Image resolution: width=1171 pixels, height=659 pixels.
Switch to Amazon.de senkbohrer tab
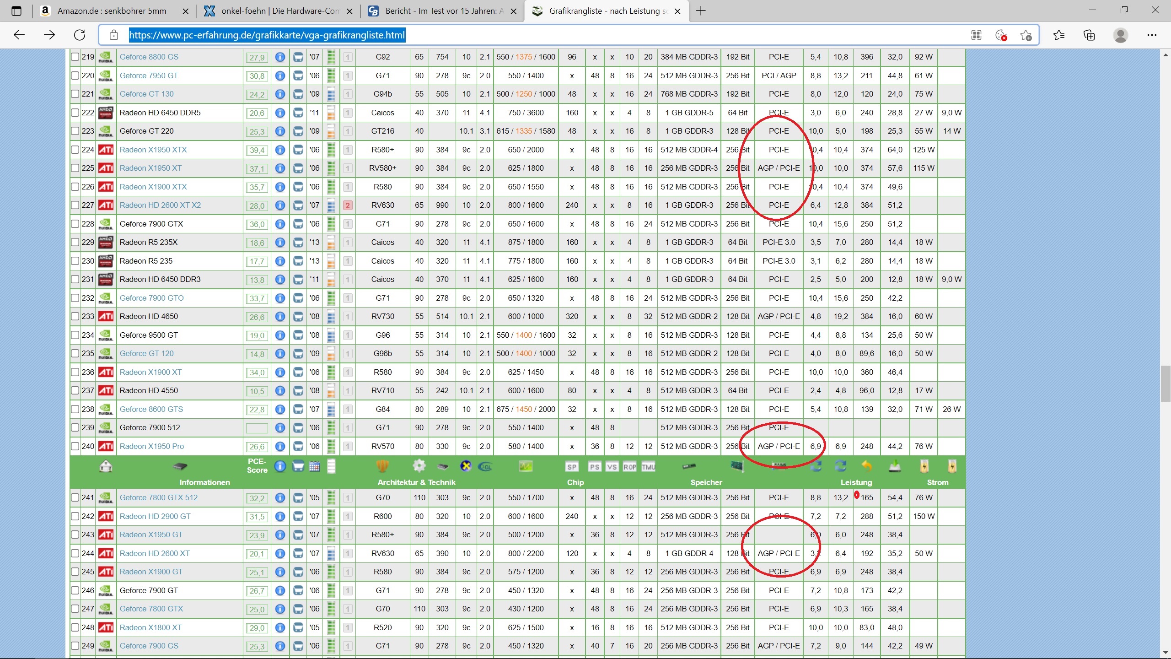pyautogui.click(x=112, y=11)
